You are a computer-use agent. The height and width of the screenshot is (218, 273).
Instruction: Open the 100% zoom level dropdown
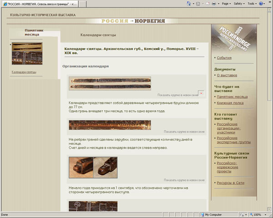point(258,214)
